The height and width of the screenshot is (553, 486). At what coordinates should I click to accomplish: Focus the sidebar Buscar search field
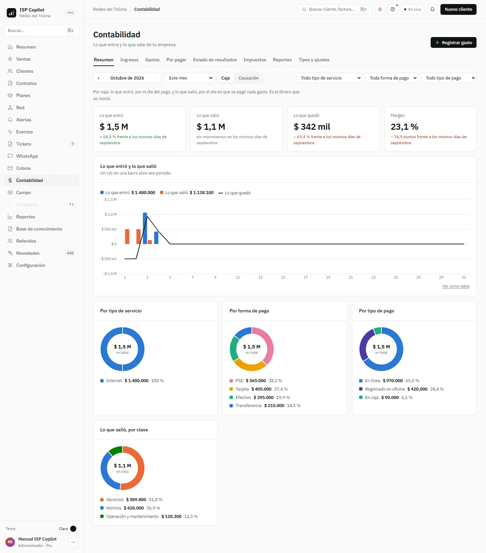[42, 31]
